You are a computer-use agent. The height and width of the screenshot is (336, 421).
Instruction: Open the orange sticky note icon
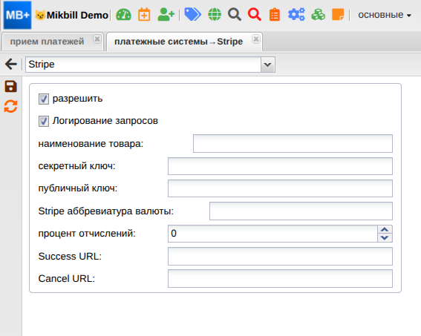pos(338,15)
